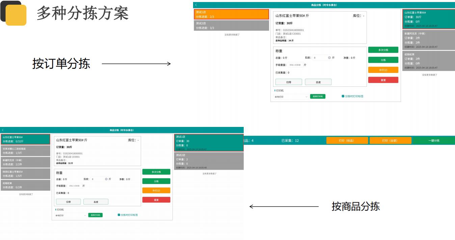Select 测试2店 订单量 2 order card
This screenshot has height=240, width=455.
209,161
